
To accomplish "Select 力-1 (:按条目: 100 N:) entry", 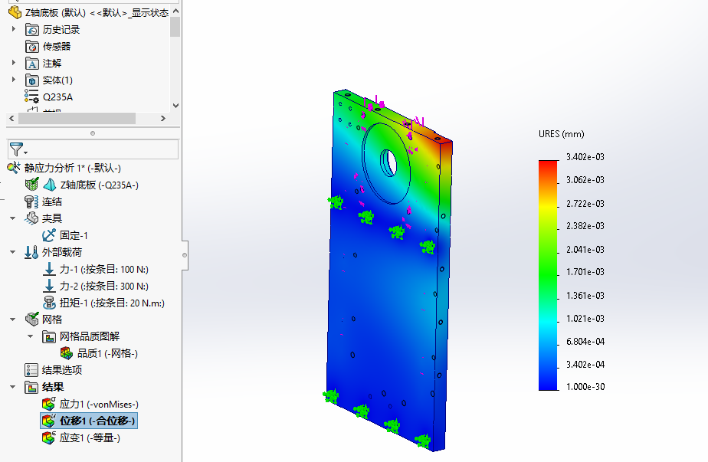I will (x=104, y=270).
